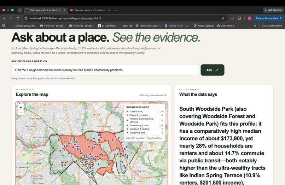Image resolution: width=285 pixels, height=185 pixels.
Task: Open the apps grid icon in the bookmarks bar
Action: coord(4,26)
